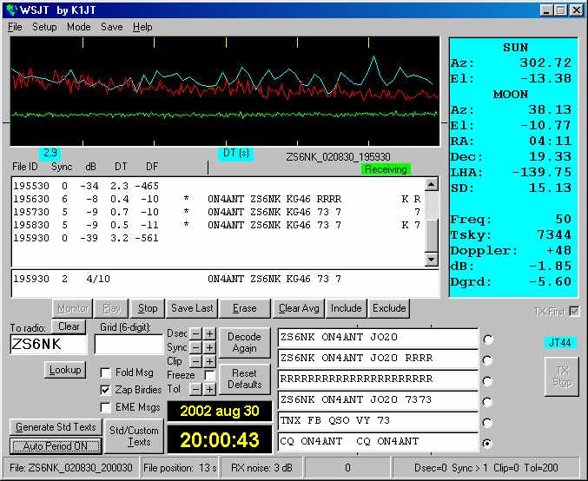Open the File menu

15,27
